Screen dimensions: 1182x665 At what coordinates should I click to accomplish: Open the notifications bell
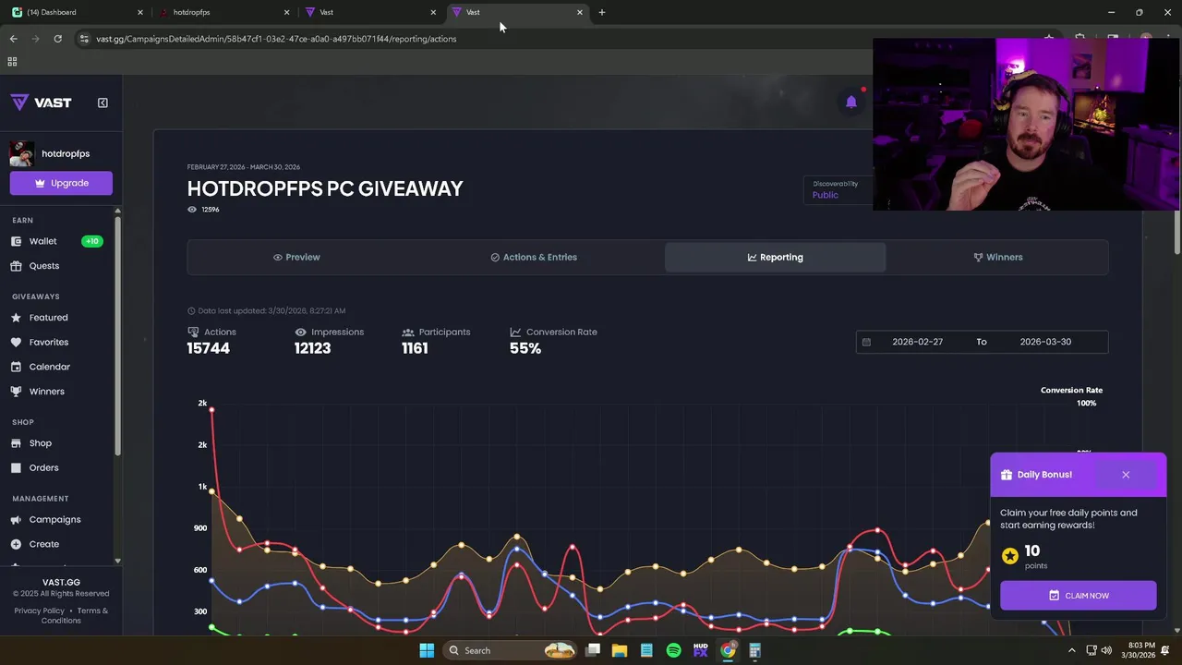coord(851,102)
